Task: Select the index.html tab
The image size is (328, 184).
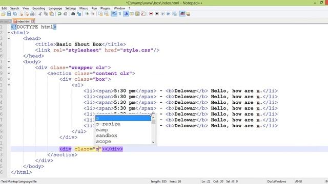Action: pyautogui.click(x=23, y=21)
